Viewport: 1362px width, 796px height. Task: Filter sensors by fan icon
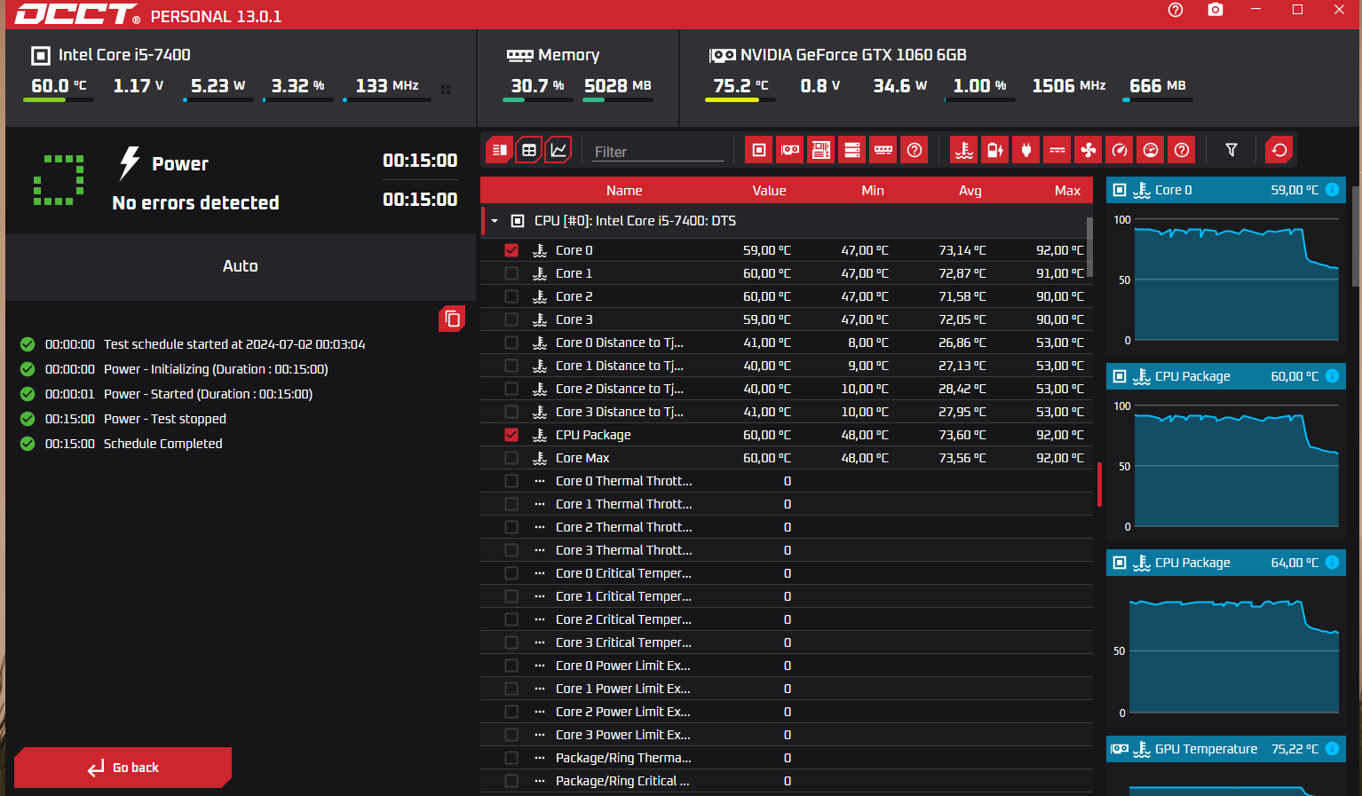coord(1089,150)
